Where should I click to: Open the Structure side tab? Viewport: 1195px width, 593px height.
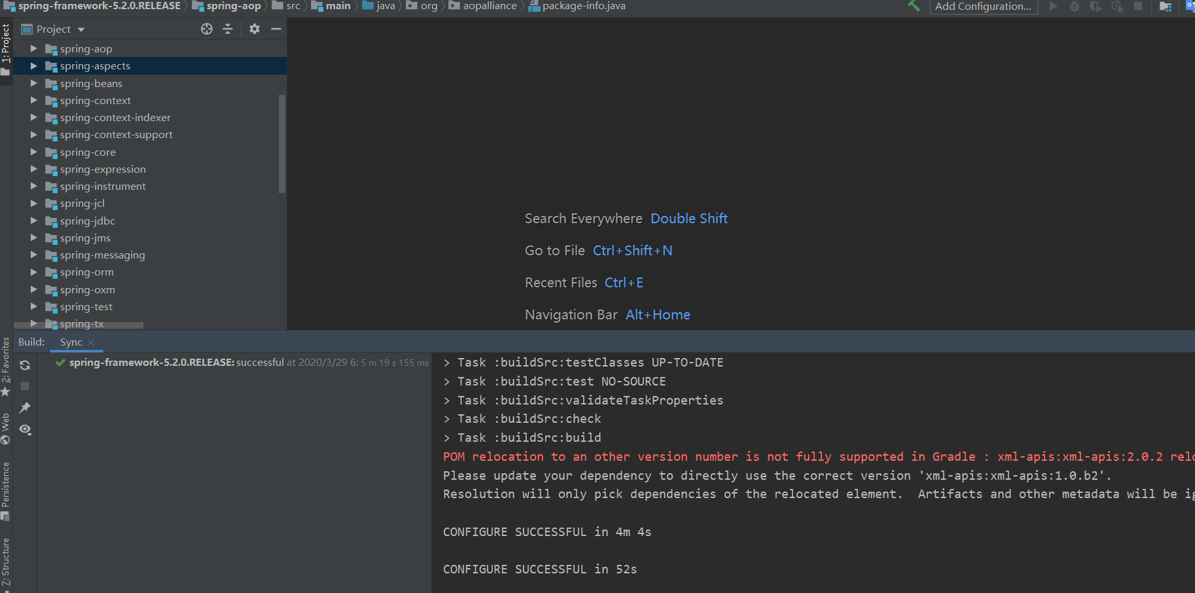coord(5,562)
